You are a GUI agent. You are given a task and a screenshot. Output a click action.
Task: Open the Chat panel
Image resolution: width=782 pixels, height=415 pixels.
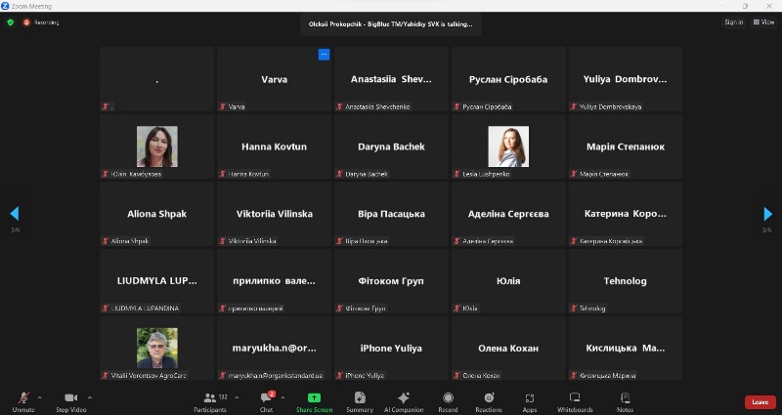click(266, 400)
